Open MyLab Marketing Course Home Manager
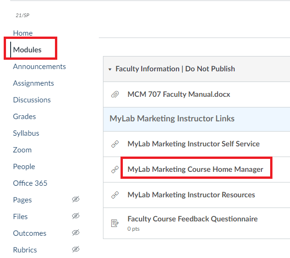This screenshot has width=290, height=258. pyautogui.click(x=195, y=170)
